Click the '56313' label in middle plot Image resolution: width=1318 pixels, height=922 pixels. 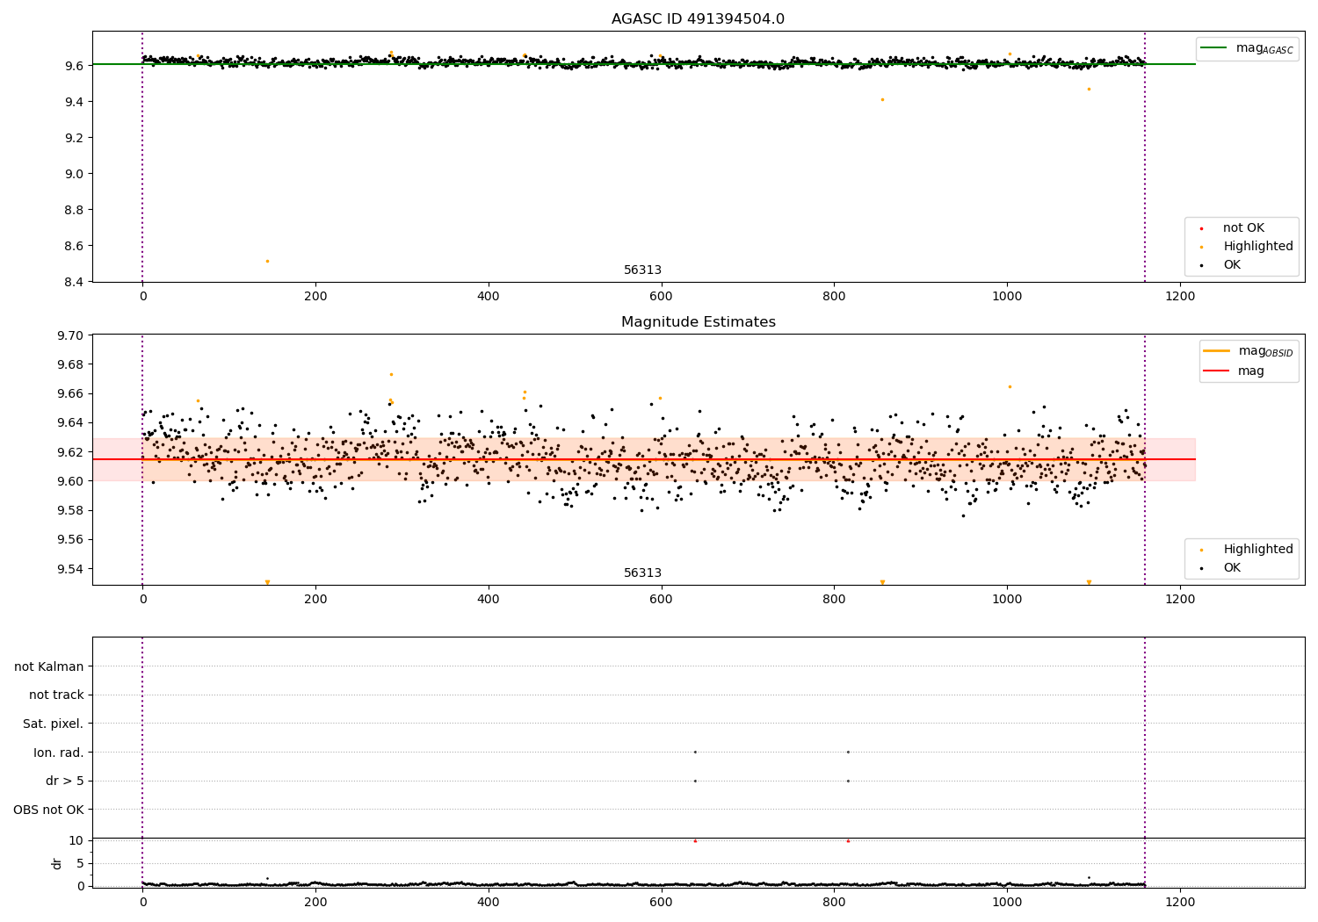pos(642,573)
